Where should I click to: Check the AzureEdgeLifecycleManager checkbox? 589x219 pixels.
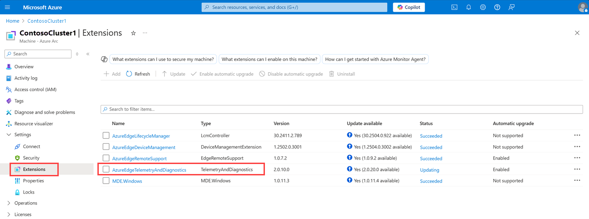pos(106,135)
